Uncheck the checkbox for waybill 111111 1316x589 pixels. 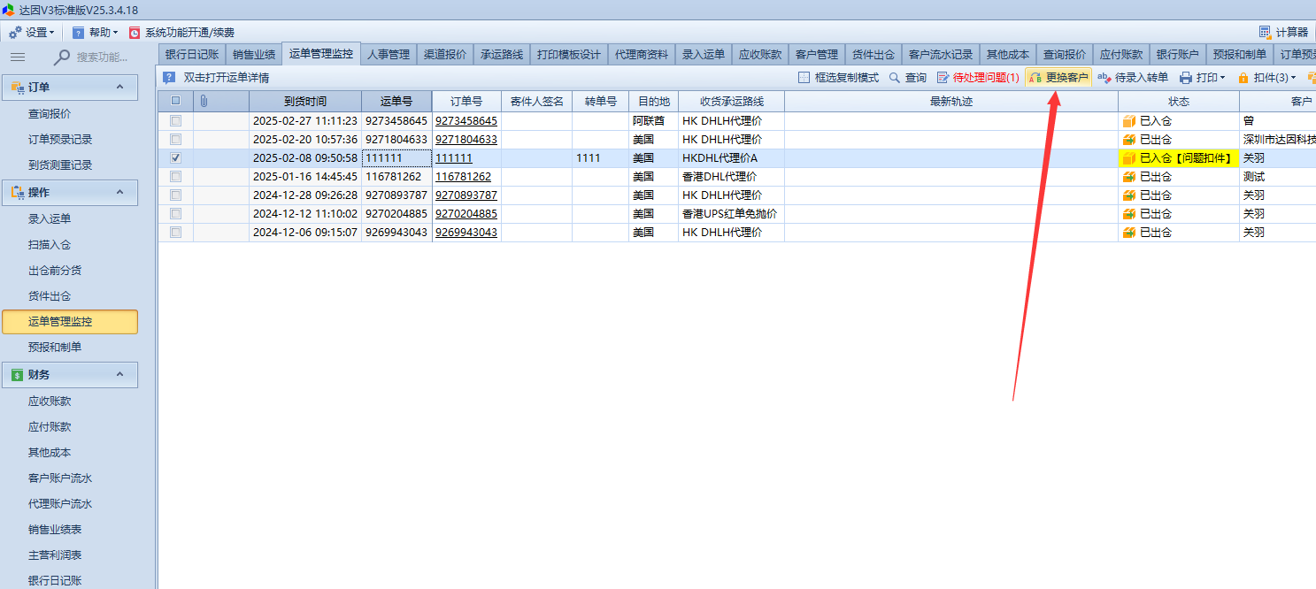coord(175,157)
